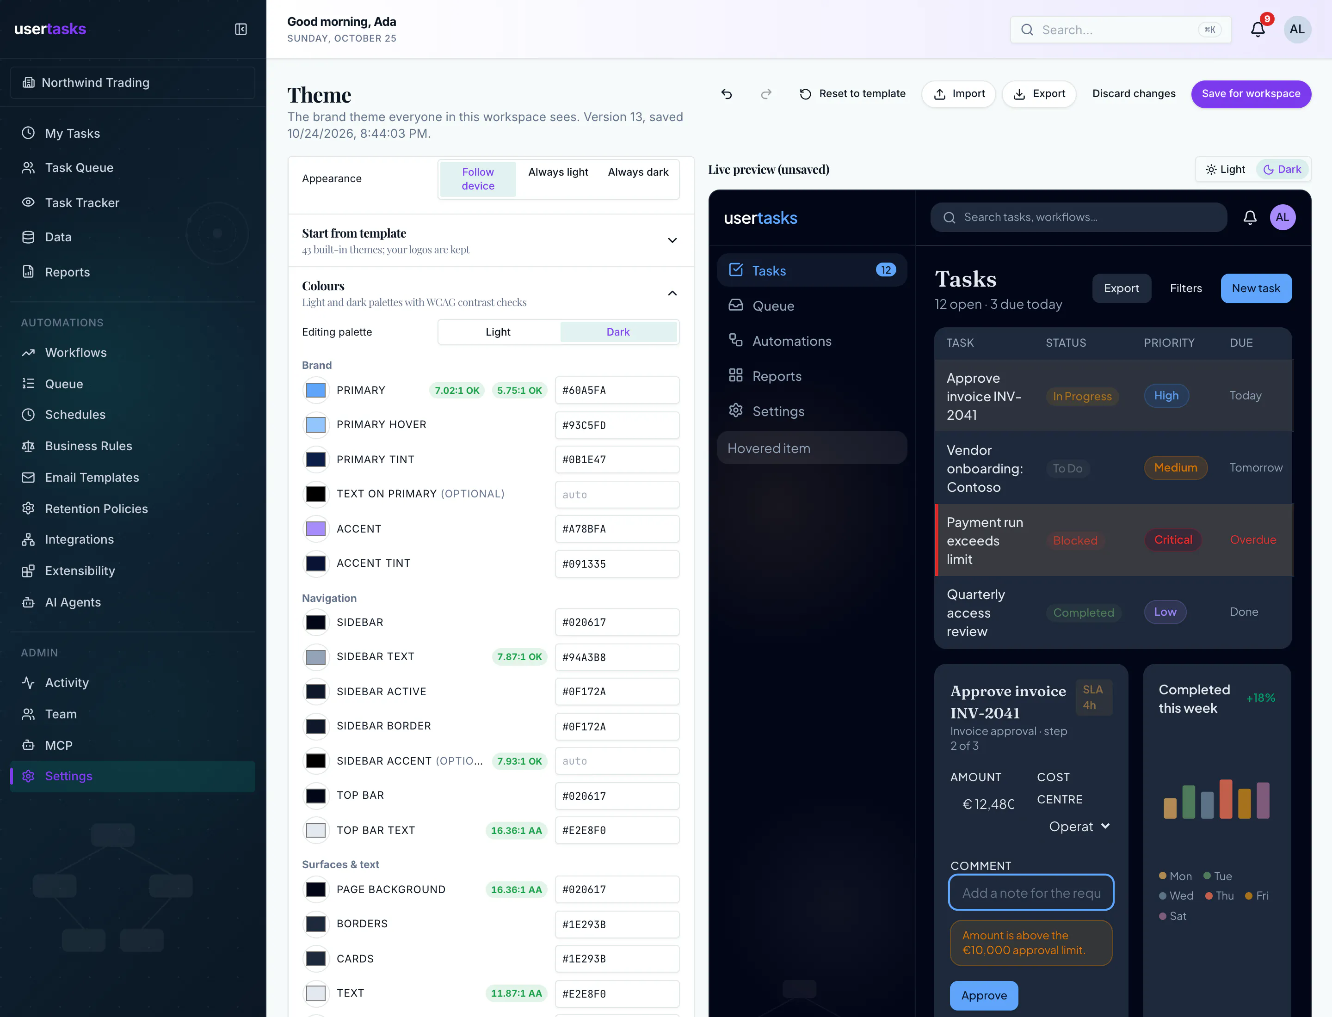Click the bell icon in the live preview
The image size is (1332, 1017).
tap(1250, 217)
